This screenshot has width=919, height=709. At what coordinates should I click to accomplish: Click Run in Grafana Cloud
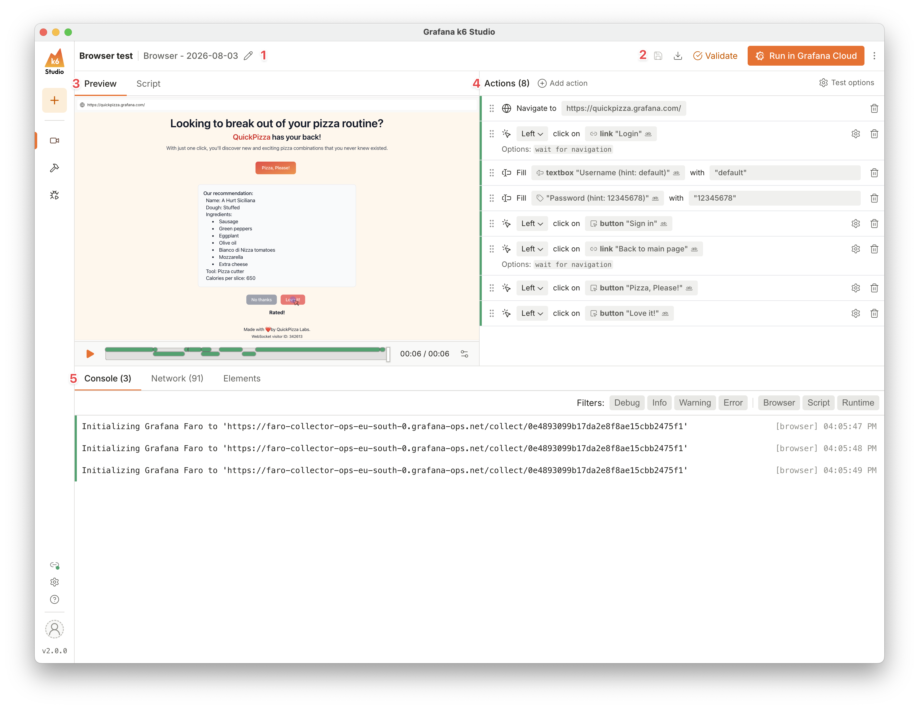805,56
